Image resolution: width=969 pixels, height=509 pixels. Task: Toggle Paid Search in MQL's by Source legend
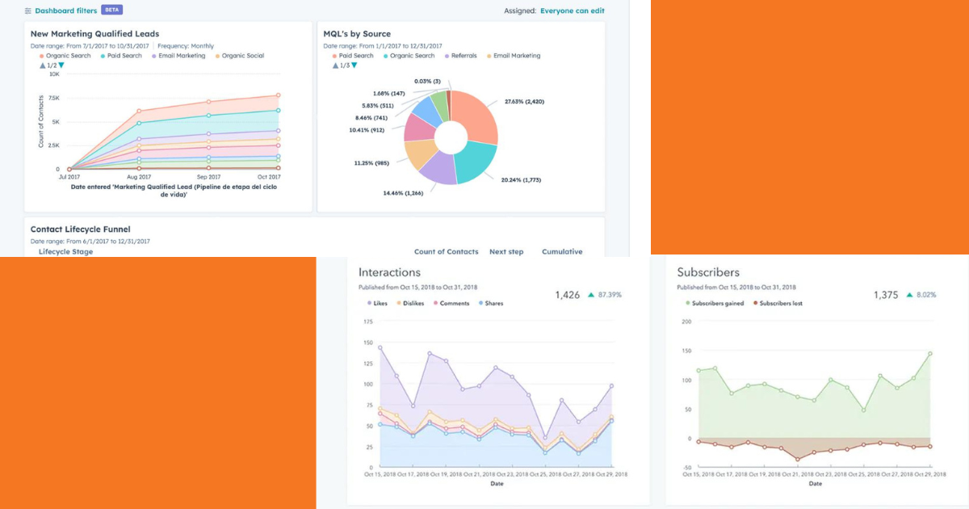click(x=353, y=56)
